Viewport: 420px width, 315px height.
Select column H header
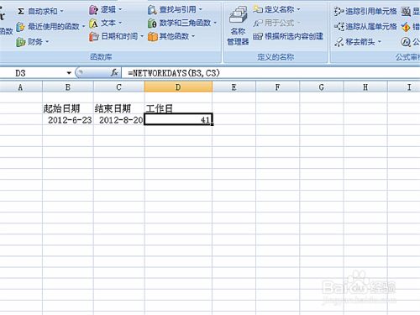point(365,87)
